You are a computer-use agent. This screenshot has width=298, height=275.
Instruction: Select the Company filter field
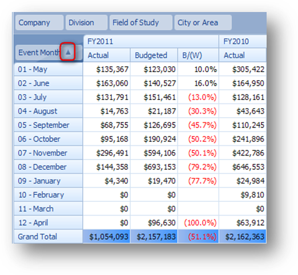(39, 23)
